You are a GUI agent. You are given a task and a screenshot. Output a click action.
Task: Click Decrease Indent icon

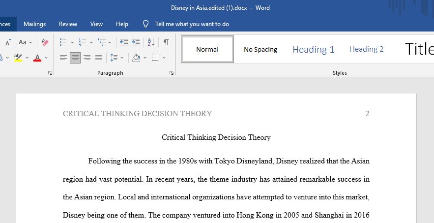124,42
